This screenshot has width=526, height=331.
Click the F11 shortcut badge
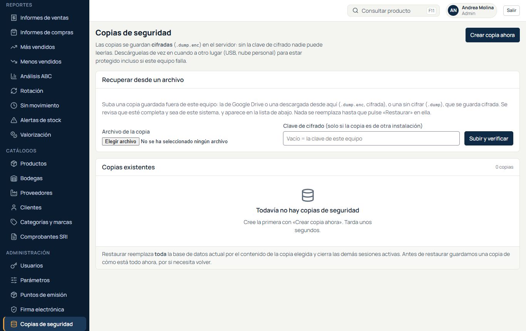point(431,11)
